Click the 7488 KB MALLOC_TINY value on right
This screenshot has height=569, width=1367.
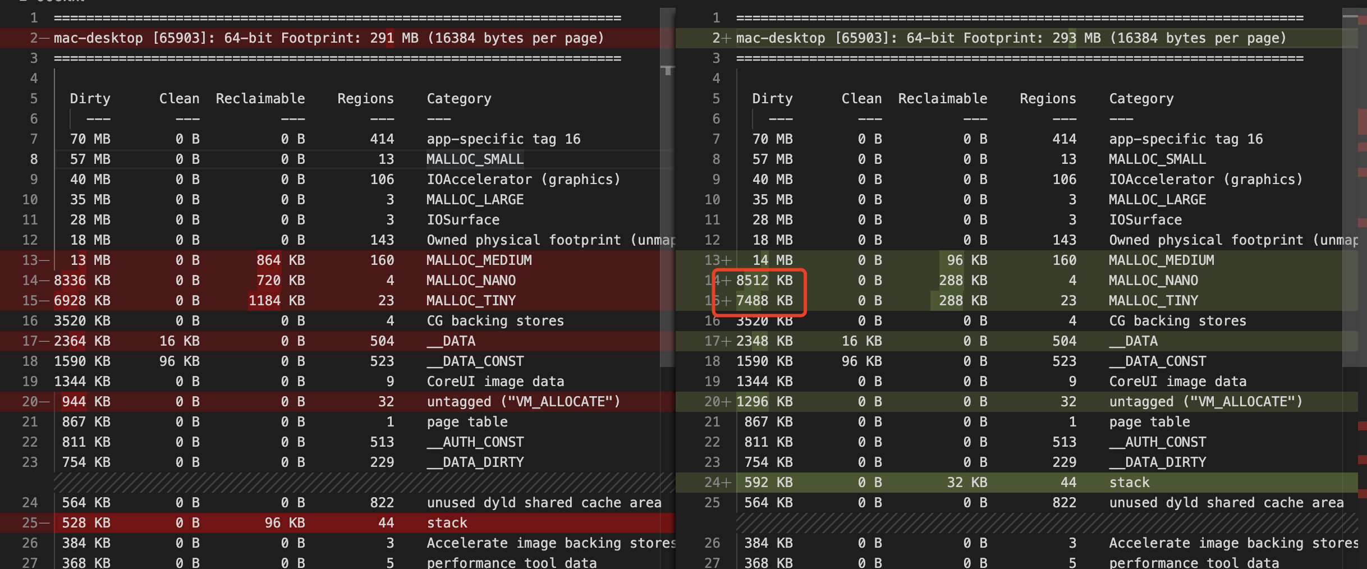[x=764, y=301]
